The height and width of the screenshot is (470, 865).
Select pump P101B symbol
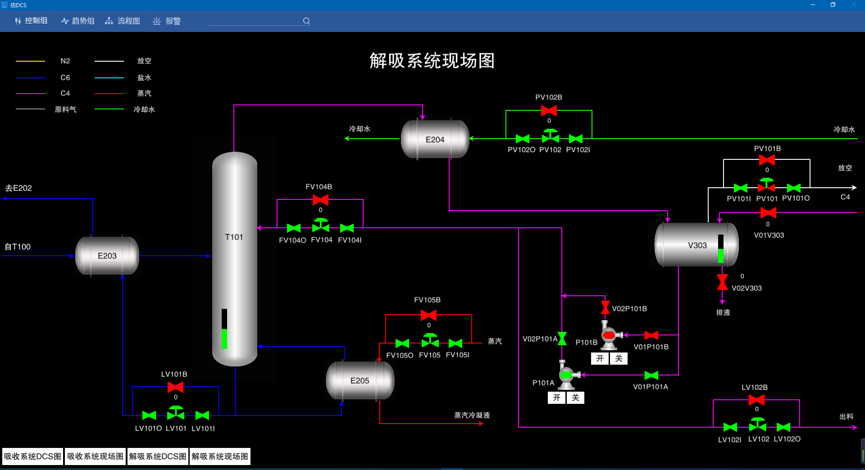pyautogui.click(x=610, y=335)
